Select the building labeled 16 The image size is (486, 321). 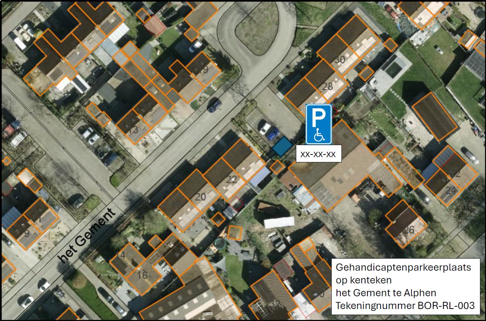point(142,275)
